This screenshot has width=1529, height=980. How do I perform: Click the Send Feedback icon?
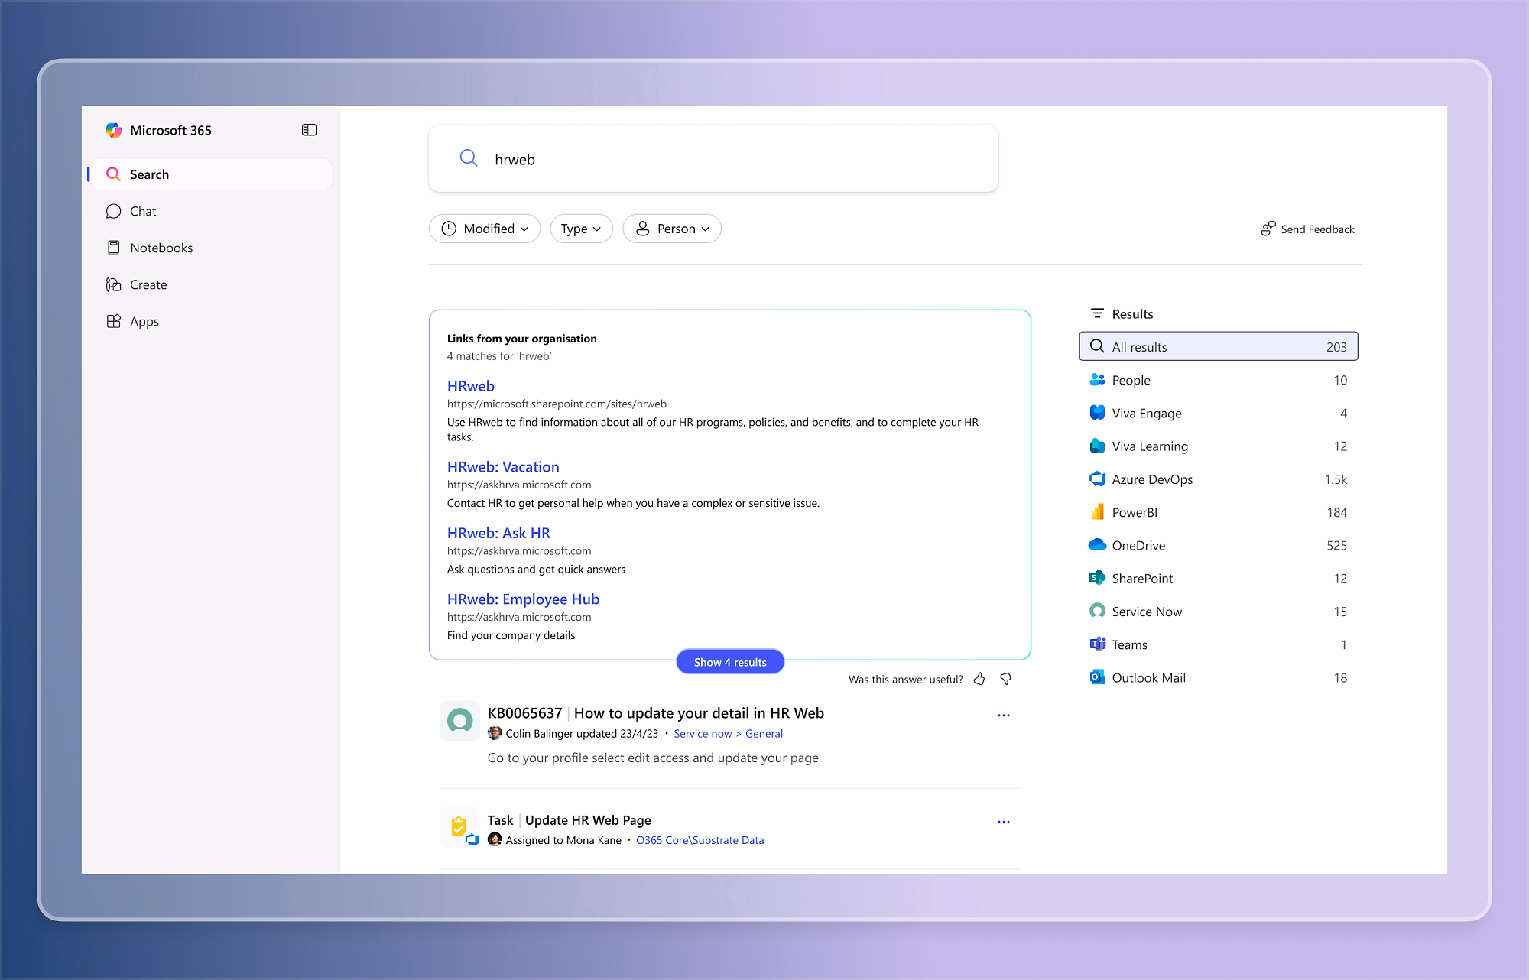(x=1268, y=229)
